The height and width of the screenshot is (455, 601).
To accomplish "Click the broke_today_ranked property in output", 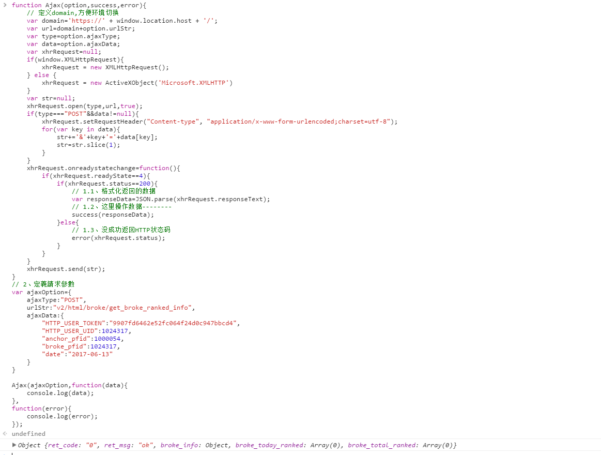I will pyautogui.click(x=269, y=445).
